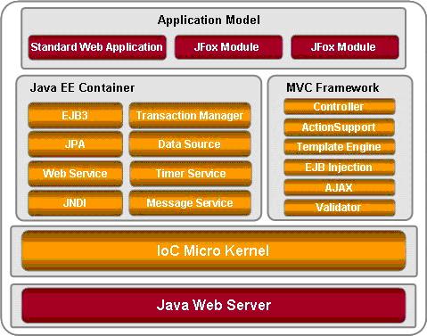Select the Validator bar
Image resolution: width=427 pixels, height=336 pixels.
pos(340,208)
